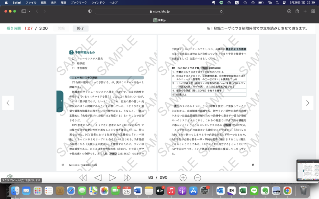The height and width of the screenshot is (199, 319).
Task: Jump to the first page with double-left arrow
Action: tap(83, 178)
